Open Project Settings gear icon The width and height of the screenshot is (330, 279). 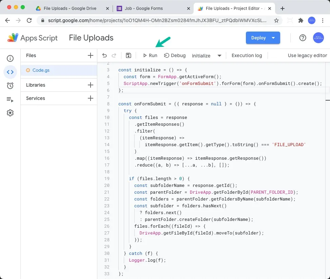pos(10,113)
